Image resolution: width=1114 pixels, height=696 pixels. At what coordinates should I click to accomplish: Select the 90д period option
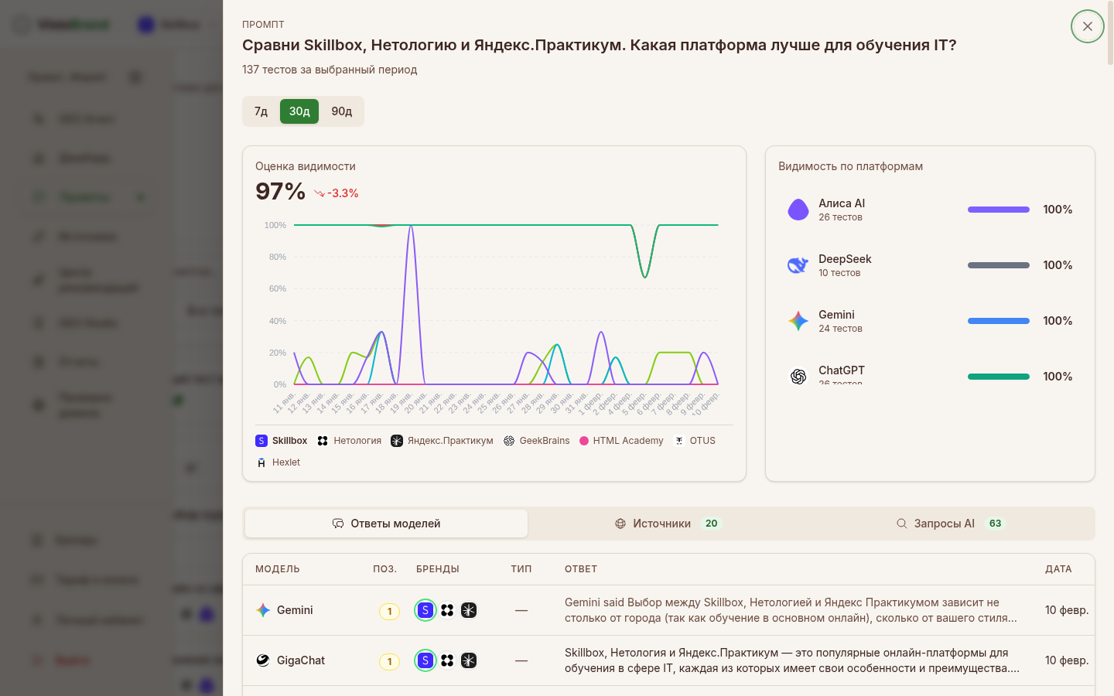[x=341, y=111]
